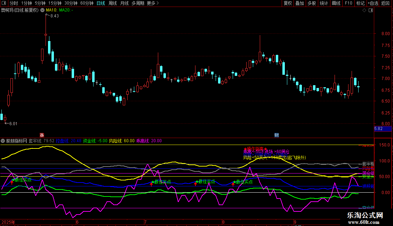Open the main chart indicator dropdown arrow
The height and width of the screenshot is (226, 393).
click(x=42, y=10)
